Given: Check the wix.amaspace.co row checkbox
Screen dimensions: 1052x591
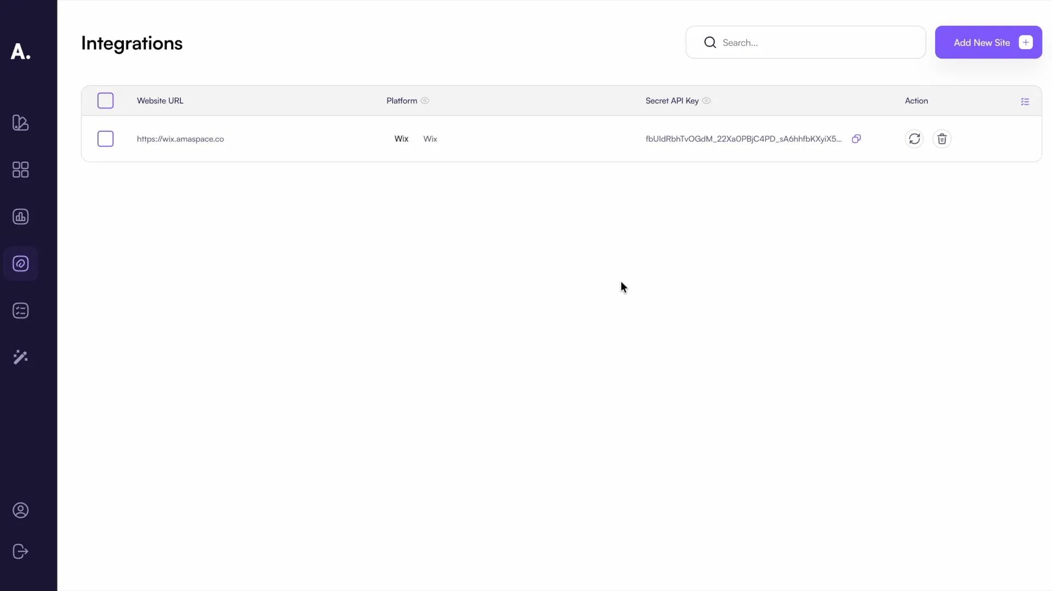Looking at the screenshot, I should (105, 139).
